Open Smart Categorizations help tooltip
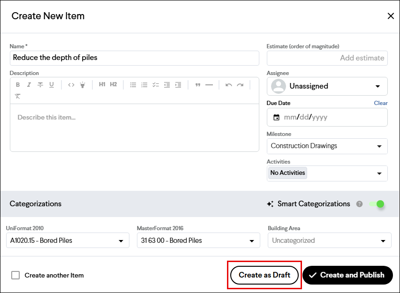 [360, 204]
